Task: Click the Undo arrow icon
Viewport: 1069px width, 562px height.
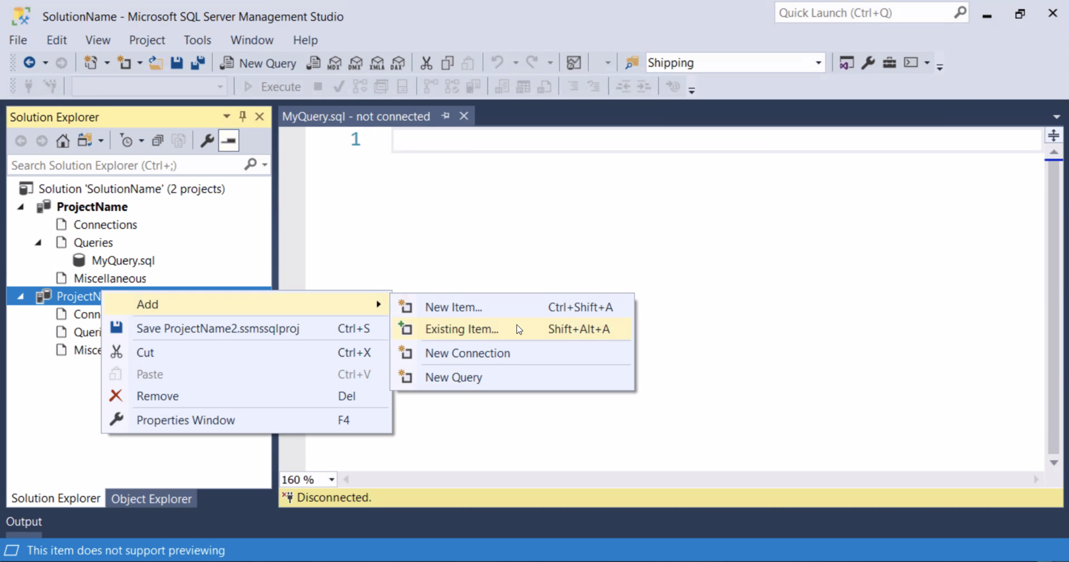Action: tap(497, 63)
